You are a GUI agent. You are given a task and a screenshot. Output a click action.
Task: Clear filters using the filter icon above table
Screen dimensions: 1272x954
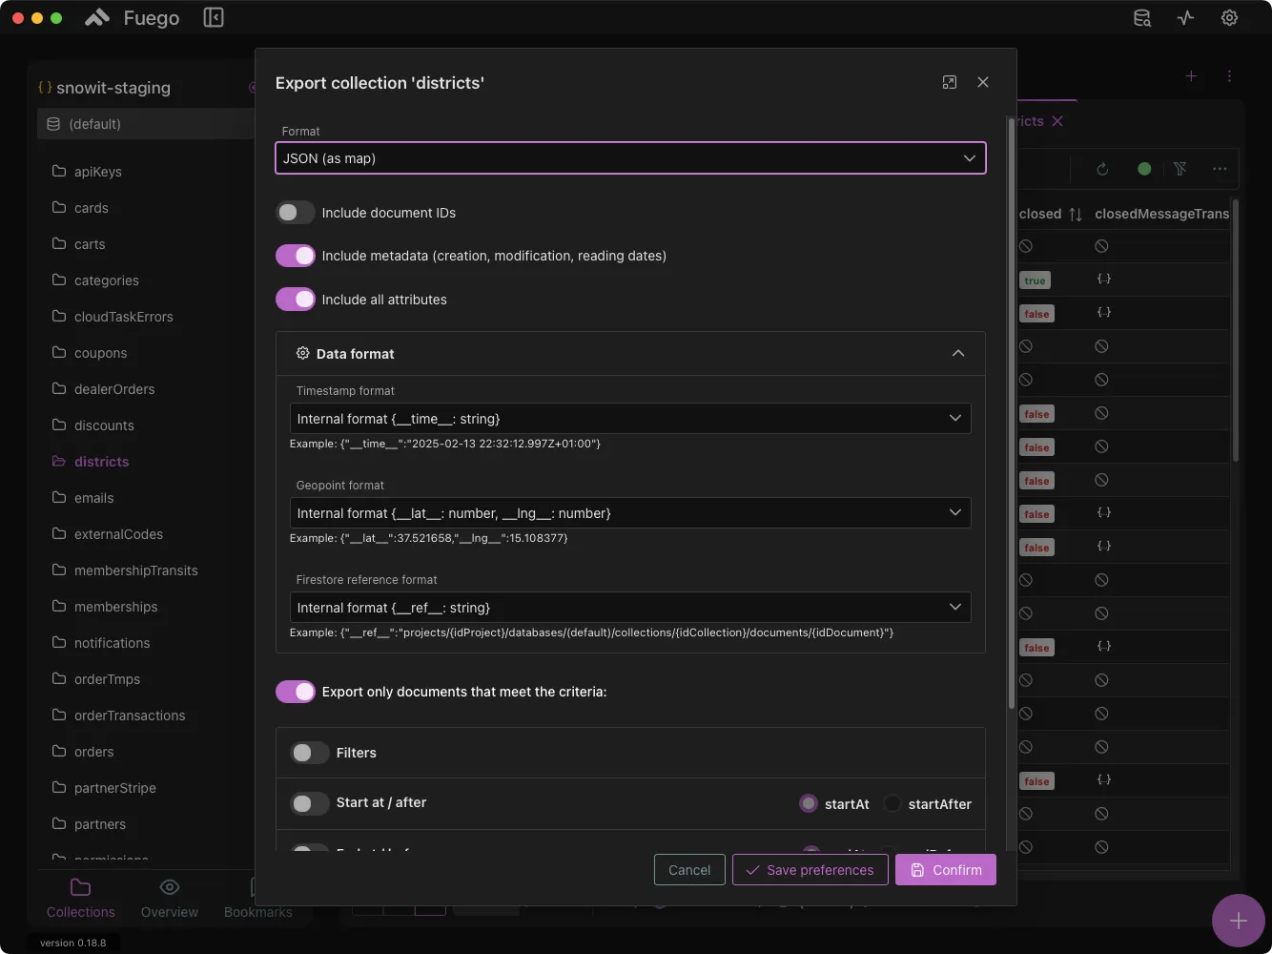tap(1181, 169)
